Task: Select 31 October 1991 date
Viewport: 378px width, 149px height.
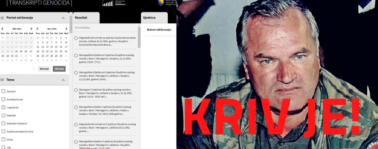Action: 16,56
